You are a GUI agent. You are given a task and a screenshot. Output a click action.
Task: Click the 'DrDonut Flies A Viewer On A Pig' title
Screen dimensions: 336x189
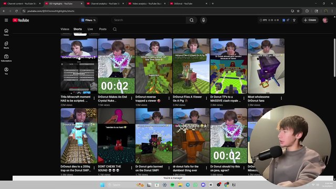tap(187, 99)
